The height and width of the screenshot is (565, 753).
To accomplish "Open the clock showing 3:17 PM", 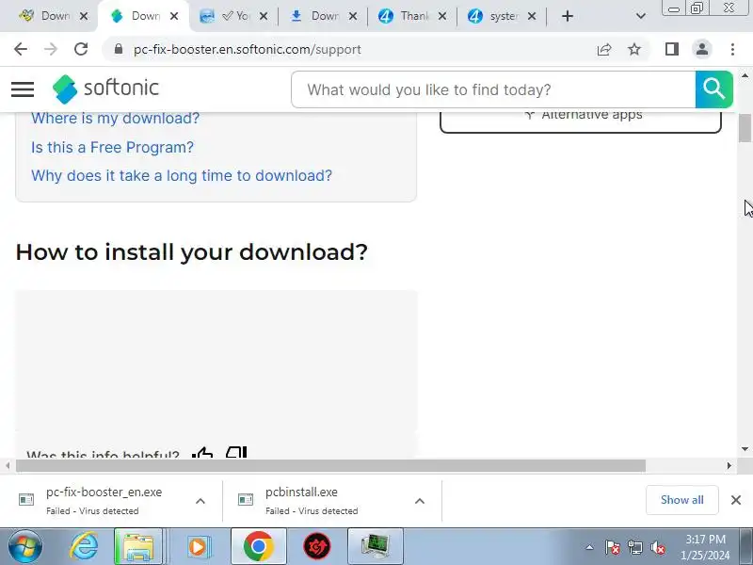I will [705, 547].
